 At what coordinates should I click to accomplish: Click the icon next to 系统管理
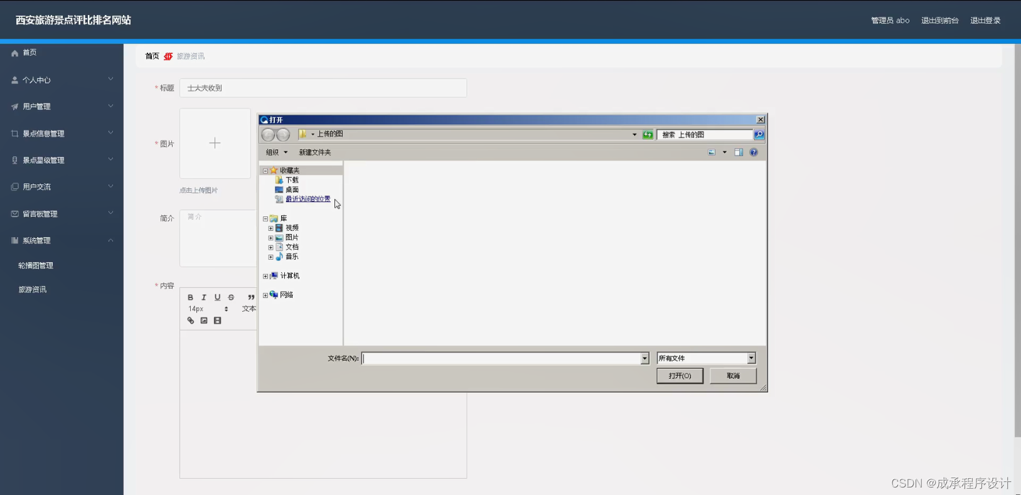point(14,240)
